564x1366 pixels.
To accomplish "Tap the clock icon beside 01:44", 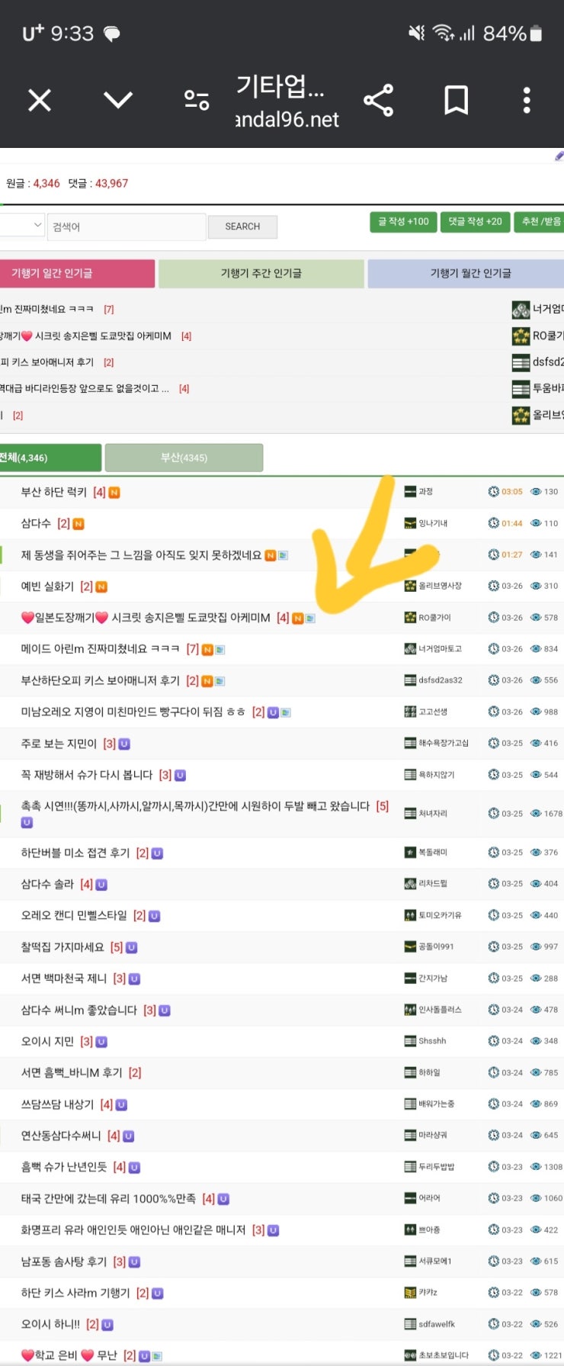I will coord(493,523).
